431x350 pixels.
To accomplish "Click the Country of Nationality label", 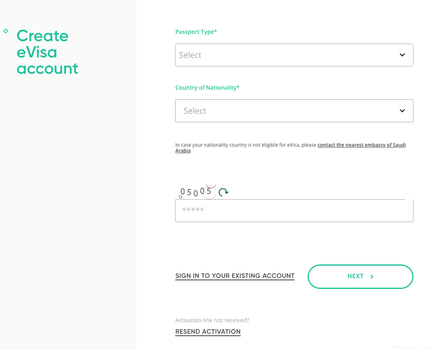I will pos(207,88).
